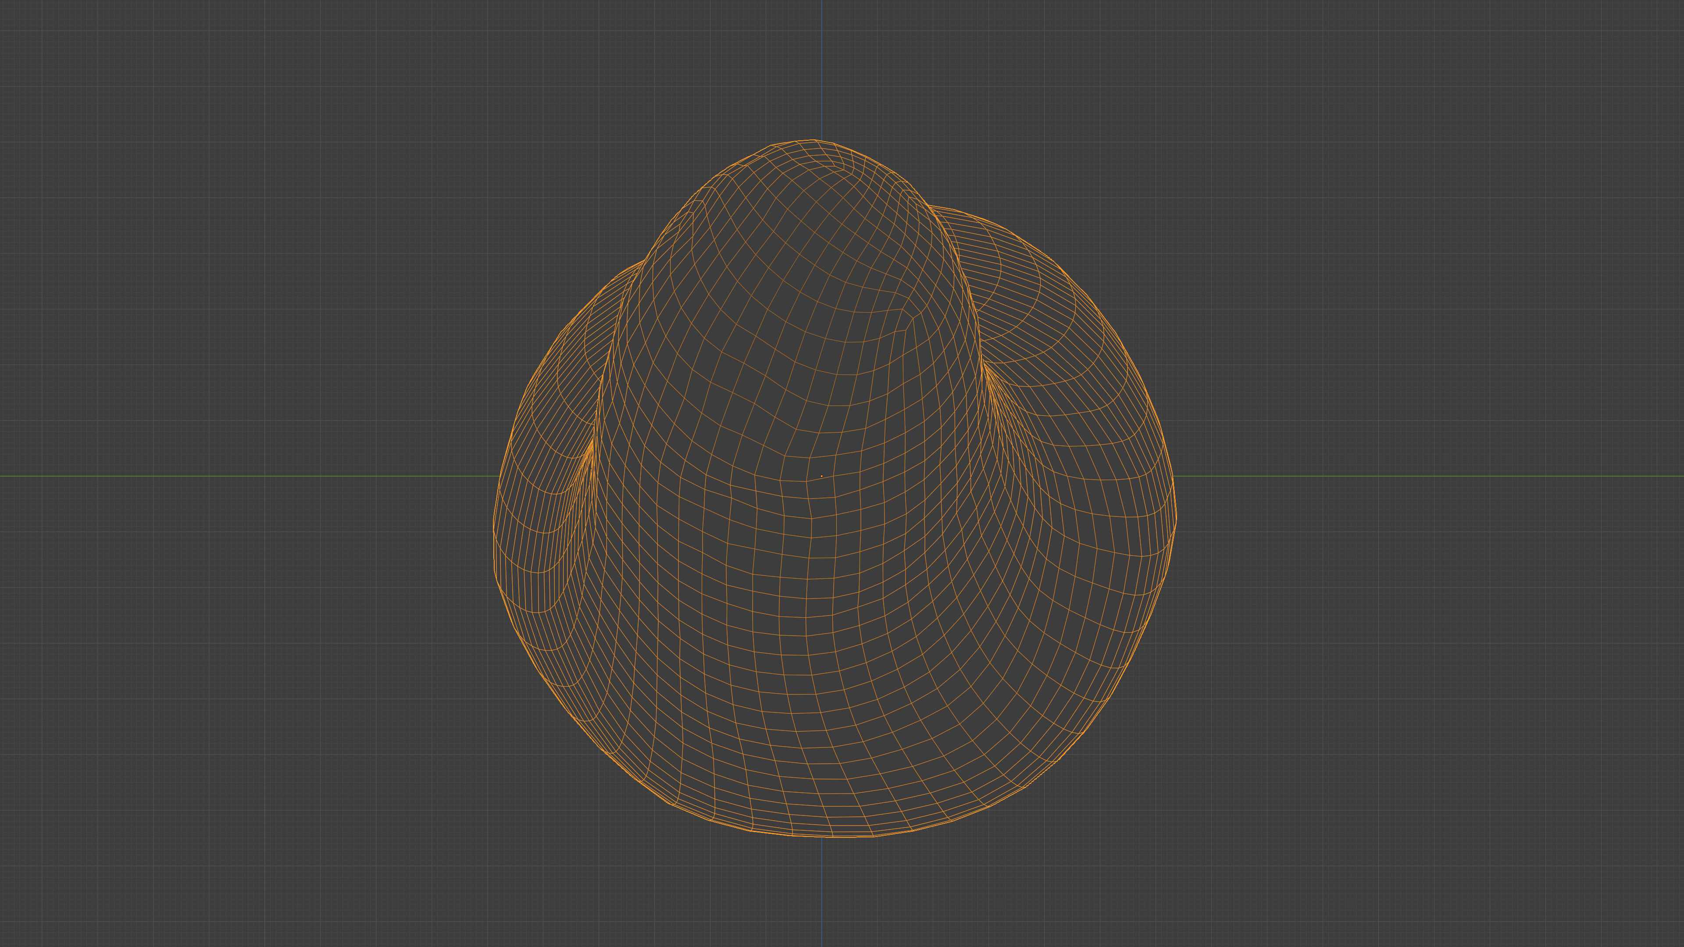Click the right side lobe of the mesh
The width and height of the screenshot is (1684, 947).
pyautogui.click(x=1072, y=366)
